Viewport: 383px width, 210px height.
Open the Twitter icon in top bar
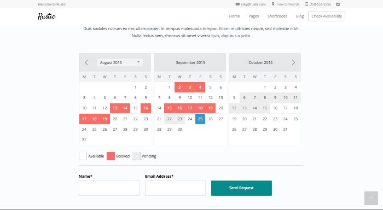[338, 4]
